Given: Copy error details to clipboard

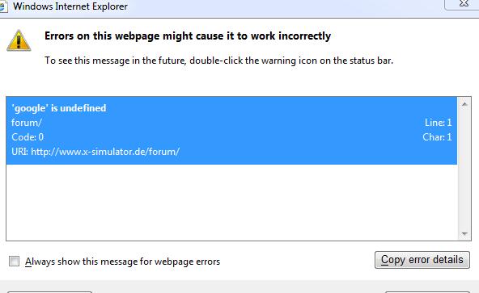Looking at the screenshot, I should pos(422,260).
